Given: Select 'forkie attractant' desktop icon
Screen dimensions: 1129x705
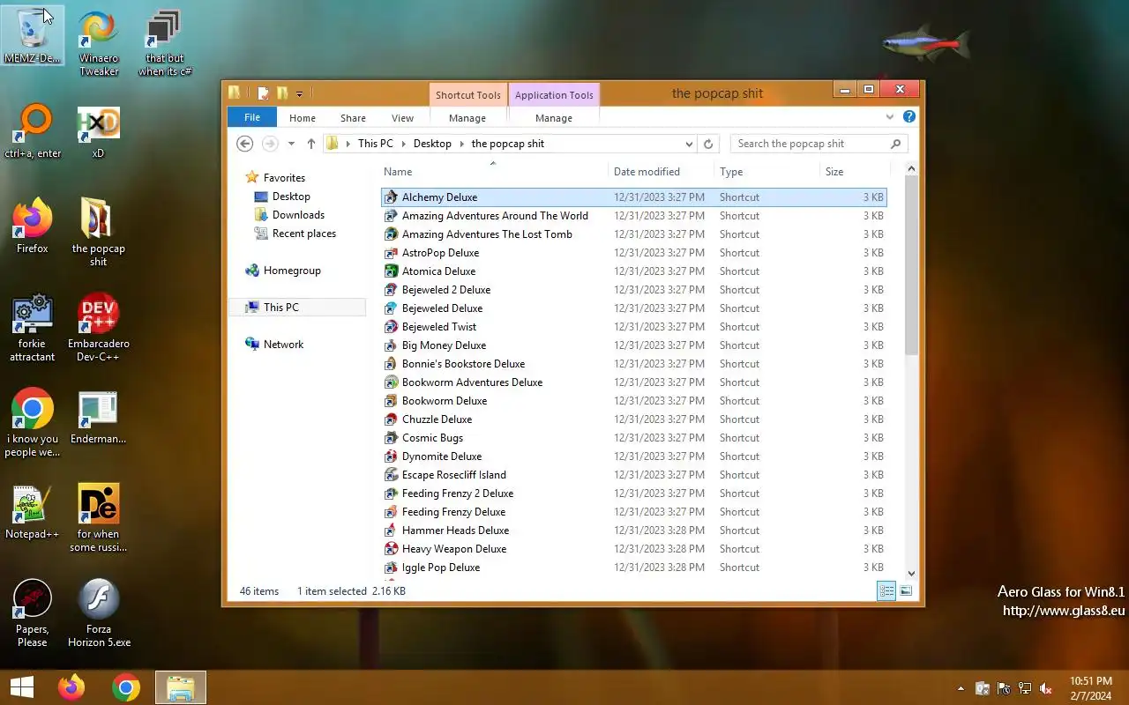Looking at the screenshot, I should [x=33, y=328].
